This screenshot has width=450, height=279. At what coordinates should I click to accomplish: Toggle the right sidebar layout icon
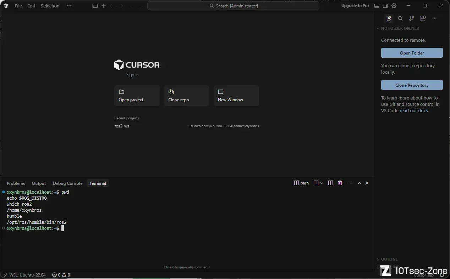(x=385, y=6)
